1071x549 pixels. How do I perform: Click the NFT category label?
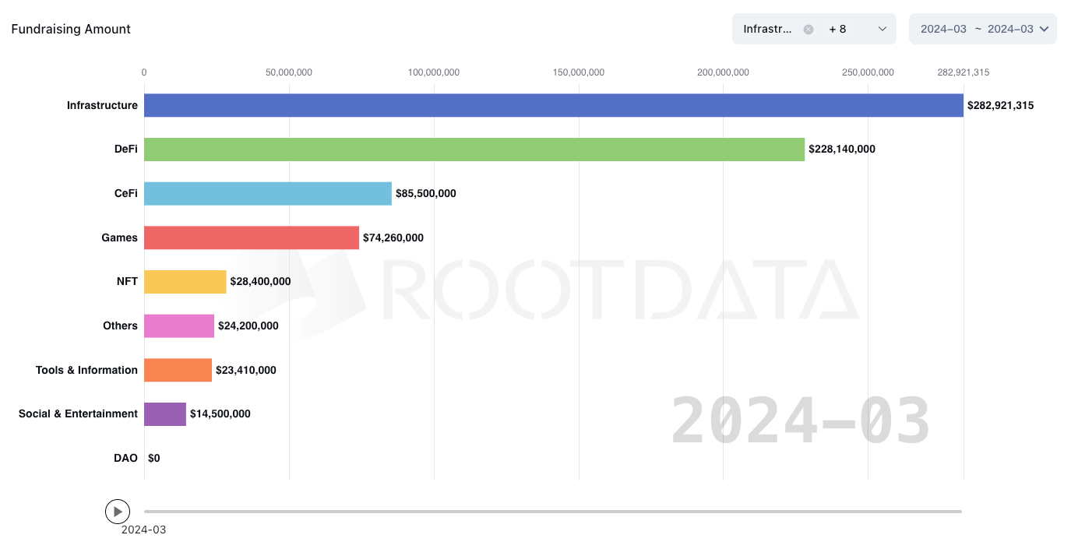point(127,281)
